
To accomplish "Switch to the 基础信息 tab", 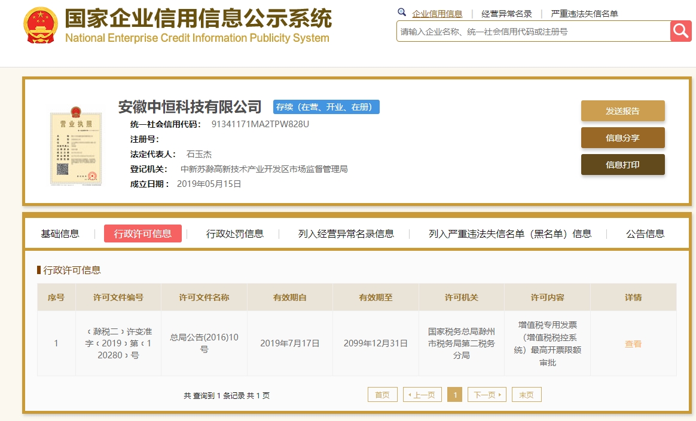I will (x=60, y=233).
